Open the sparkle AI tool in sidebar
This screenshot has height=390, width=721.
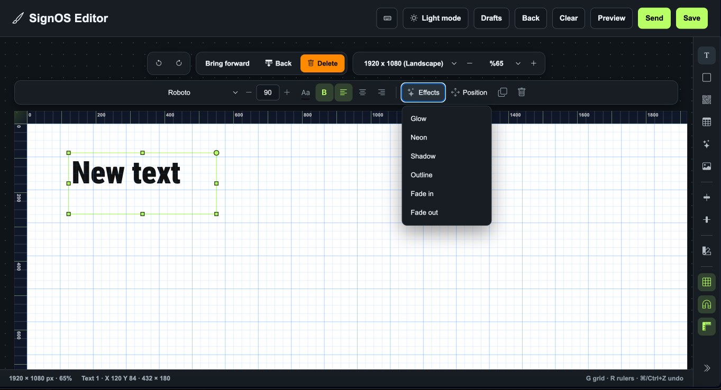pyautogui.click(x=706, y=144)
